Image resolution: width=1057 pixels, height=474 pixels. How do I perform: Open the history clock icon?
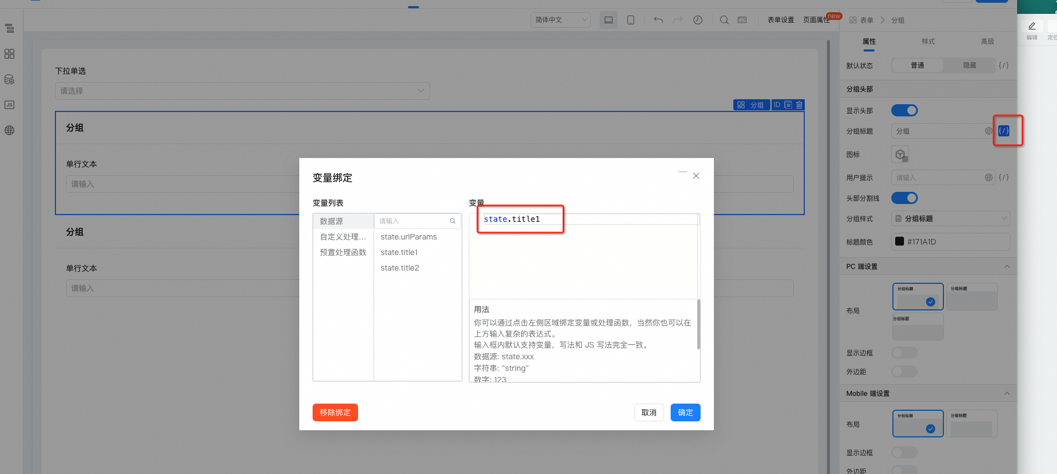tap(698, 20)
